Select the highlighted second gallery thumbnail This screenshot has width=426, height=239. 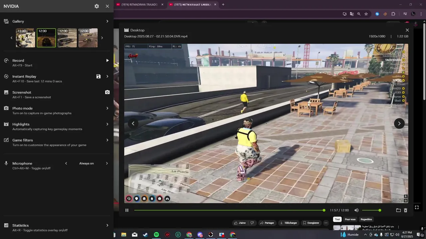[46, 38]
